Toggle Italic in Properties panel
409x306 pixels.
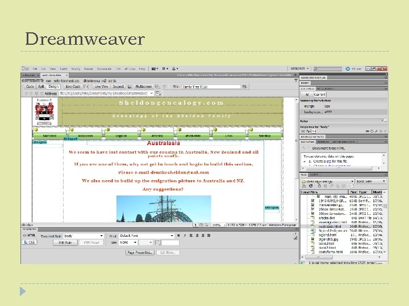(x=185, y=236)
